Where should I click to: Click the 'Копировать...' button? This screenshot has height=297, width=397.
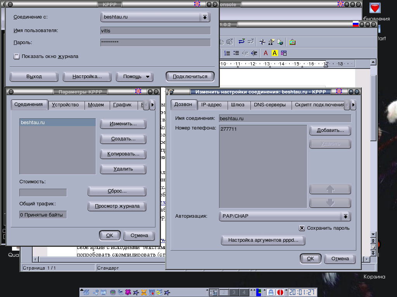tap(123, 154)
